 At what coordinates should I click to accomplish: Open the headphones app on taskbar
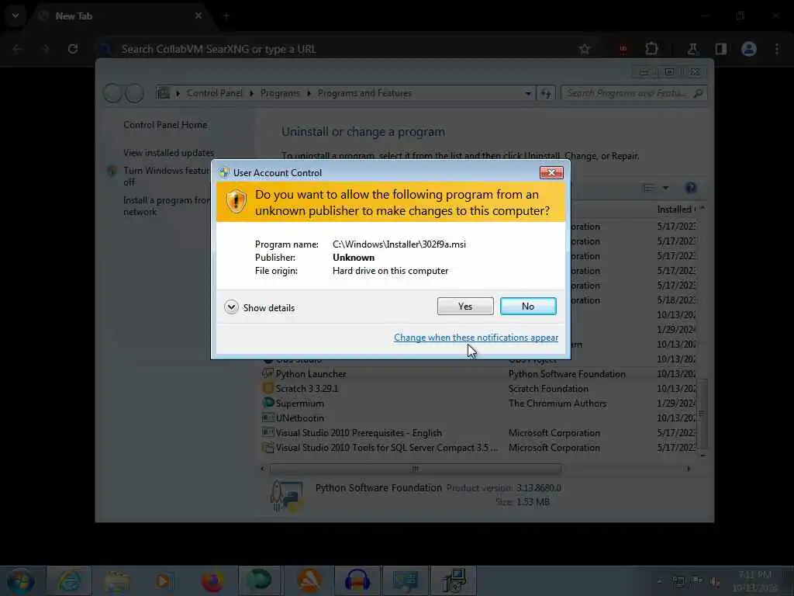coord(357,580)
